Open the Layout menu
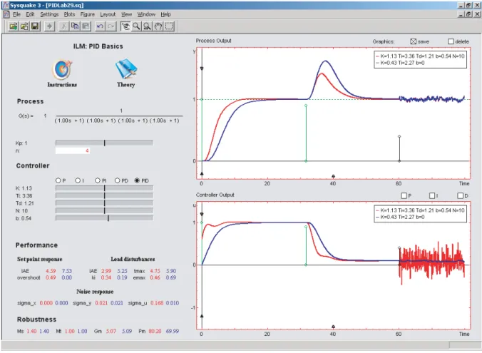The image size is (482, 353). [108, 14]
